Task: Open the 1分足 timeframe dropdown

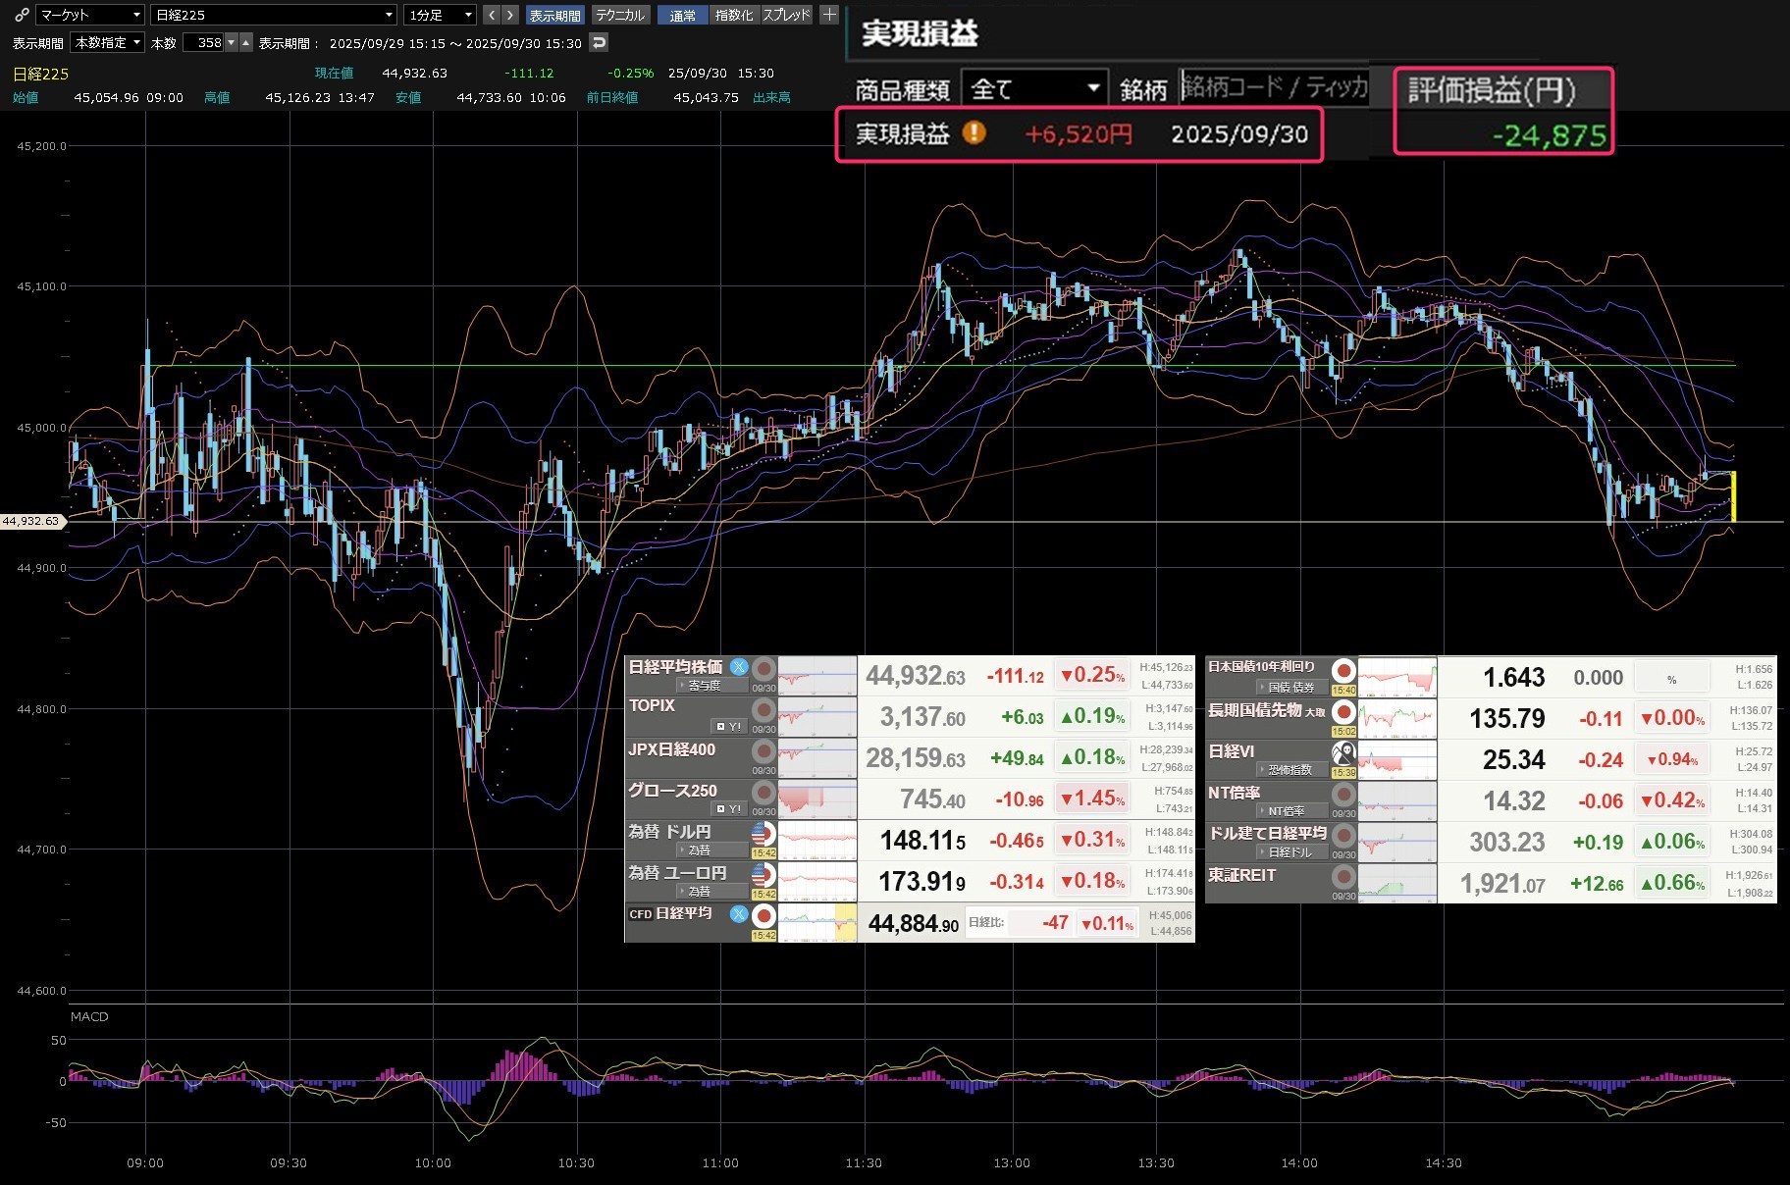Action: (x=441, y=15)
